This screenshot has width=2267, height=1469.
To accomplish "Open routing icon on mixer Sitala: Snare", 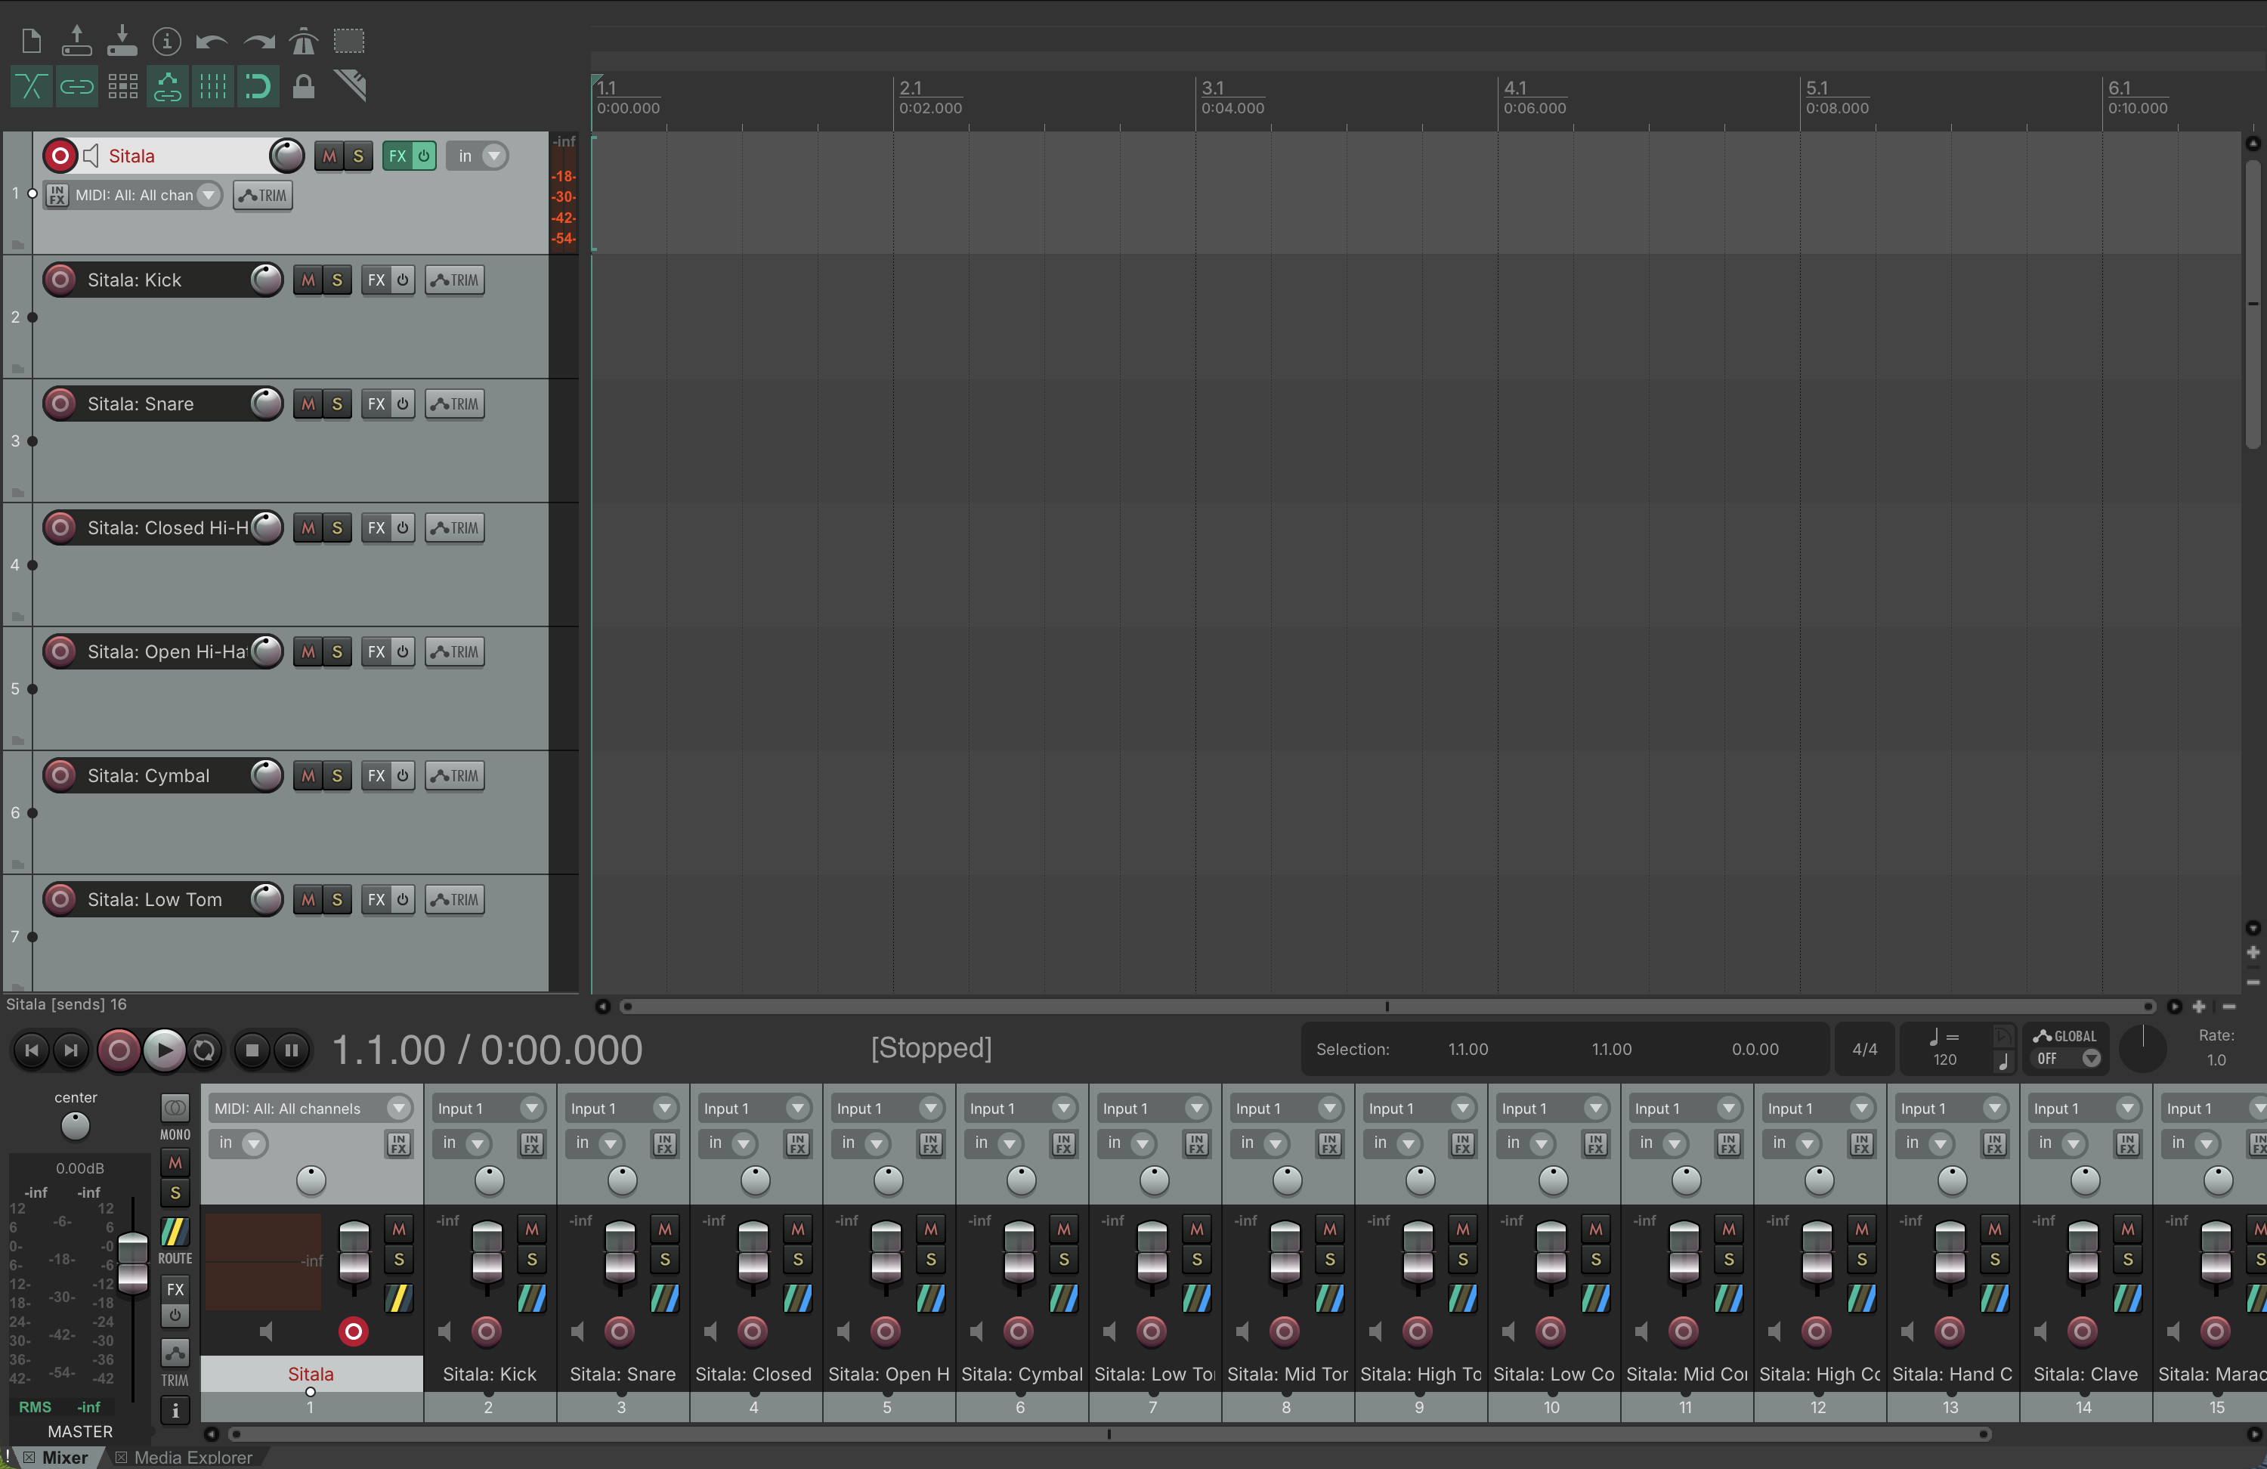I will [x=665, y=1297].
